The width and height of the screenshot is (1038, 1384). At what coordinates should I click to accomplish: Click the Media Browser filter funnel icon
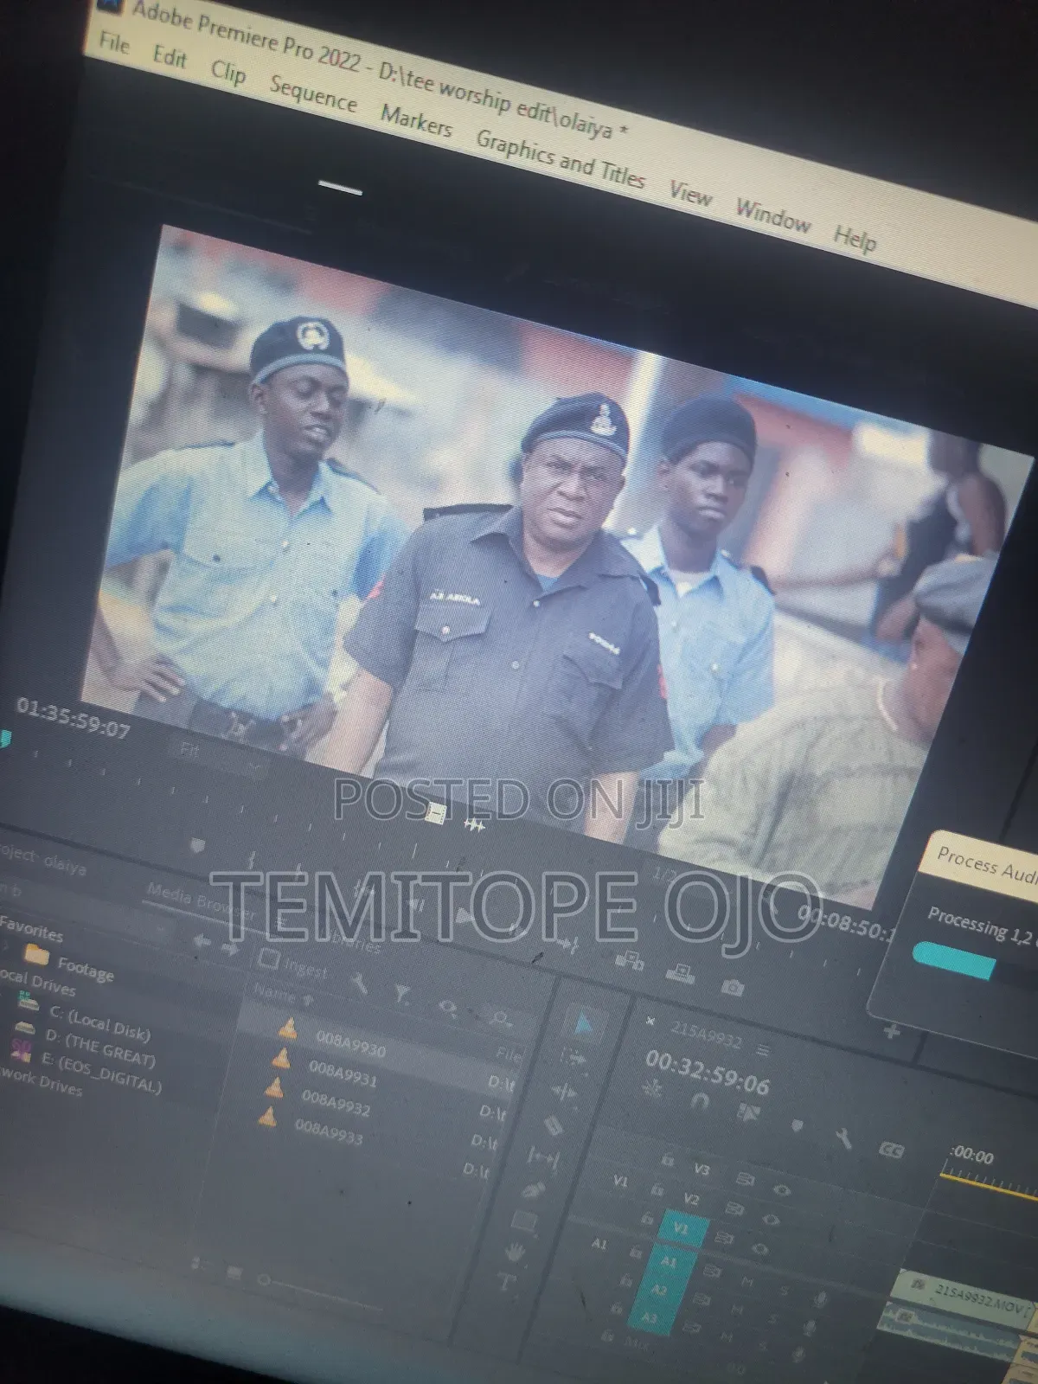pyautogui.click(x=401, y=995)
